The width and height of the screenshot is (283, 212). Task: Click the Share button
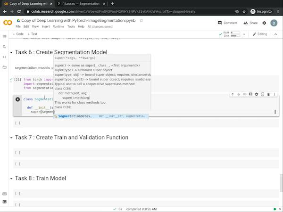(x=250, y=23)
